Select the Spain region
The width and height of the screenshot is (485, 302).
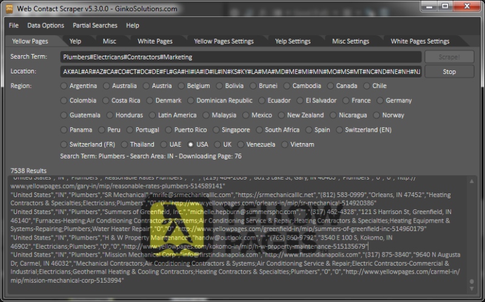pyautogui.click(x=318, y=130)
